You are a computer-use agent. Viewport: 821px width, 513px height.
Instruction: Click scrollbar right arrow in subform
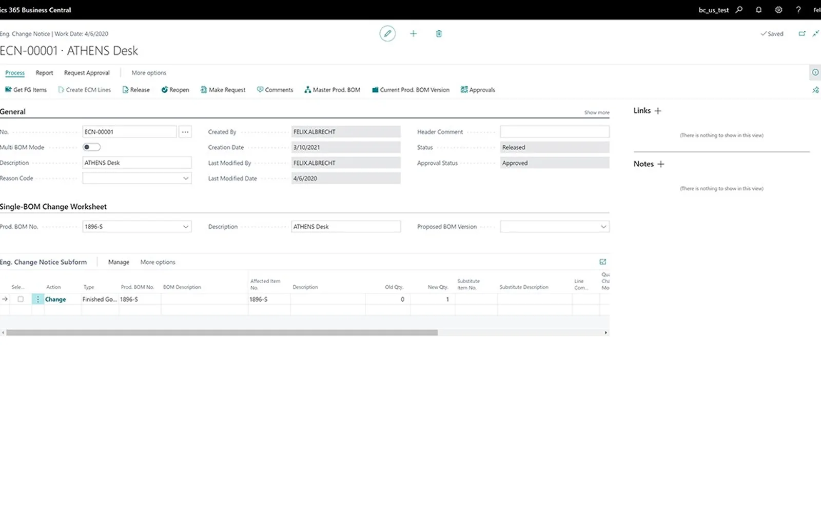point(606,333)
